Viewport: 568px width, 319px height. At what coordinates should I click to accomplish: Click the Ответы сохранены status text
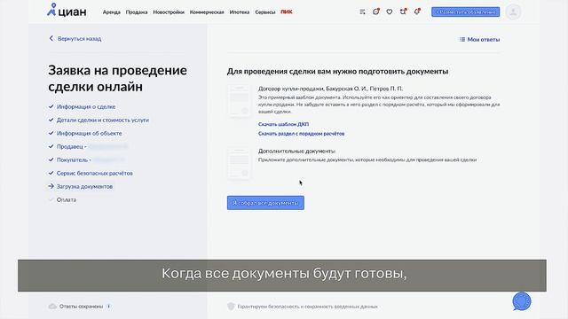(x=81, y=307)
